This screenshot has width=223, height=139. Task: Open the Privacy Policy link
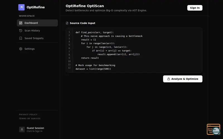coord(28,115)
